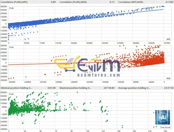Screen dimensions: 174x132
Task: Click the 193500 tick on MFE axis
Action: tap(89, 43)
